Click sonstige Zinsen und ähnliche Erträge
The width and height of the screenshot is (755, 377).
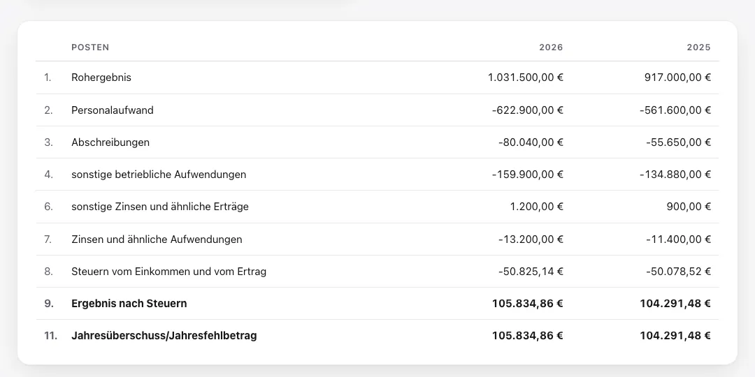tap(160, 207)
